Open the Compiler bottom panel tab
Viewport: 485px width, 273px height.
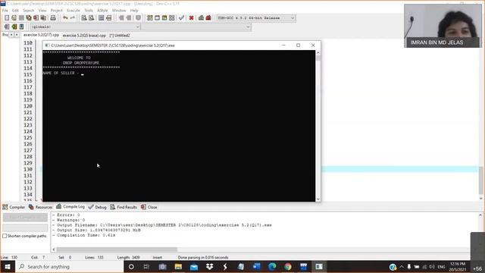coord(14,207)
